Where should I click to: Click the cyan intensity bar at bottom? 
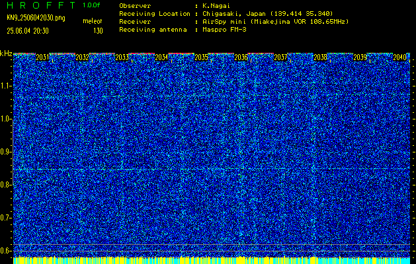coord(212,262)
